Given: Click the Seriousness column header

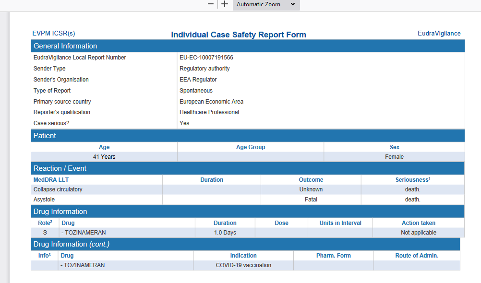Looking at the screenshot, I should pos(412,180).
